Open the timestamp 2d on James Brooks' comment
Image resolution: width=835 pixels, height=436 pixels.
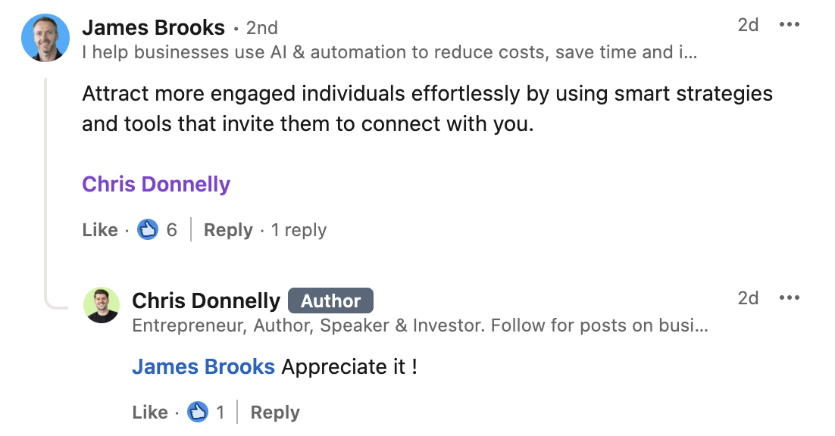747,23
